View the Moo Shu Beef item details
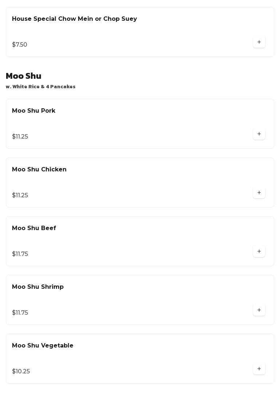280x396 pixels. tap(34, 228)
